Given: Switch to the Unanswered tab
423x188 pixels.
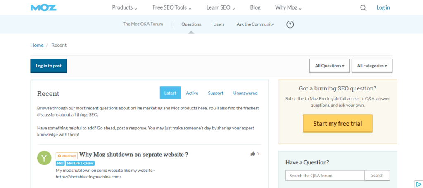Looking at the screenshot, I should (x=245, y=93).
